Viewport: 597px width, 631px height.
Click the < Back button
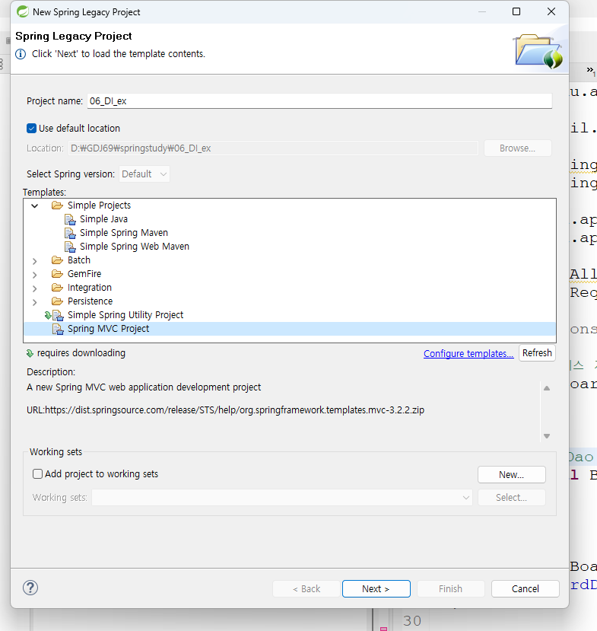(306, 588)
